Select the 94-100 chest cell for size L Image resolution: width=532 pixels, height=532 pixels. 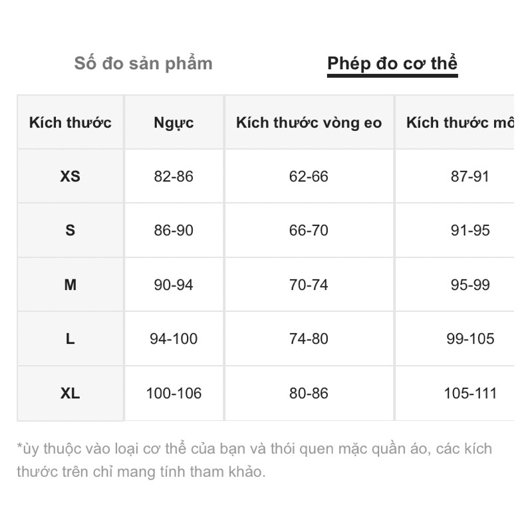coord(174,339)
